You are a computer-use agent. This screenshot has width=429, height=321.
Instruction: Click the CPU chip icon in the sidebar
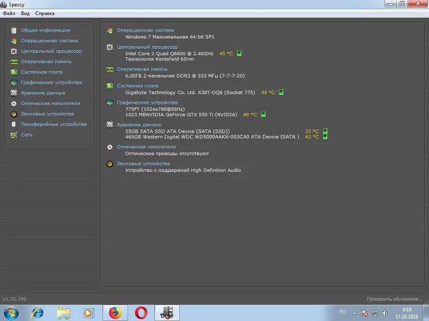click(x=14, y=51)
